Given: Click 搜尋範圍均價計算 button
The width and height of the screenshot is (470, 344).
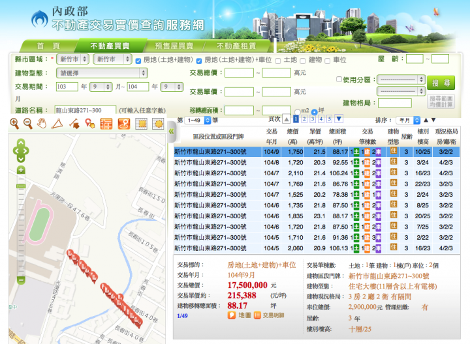Looking at the screenshot, I should click(441, 102).
